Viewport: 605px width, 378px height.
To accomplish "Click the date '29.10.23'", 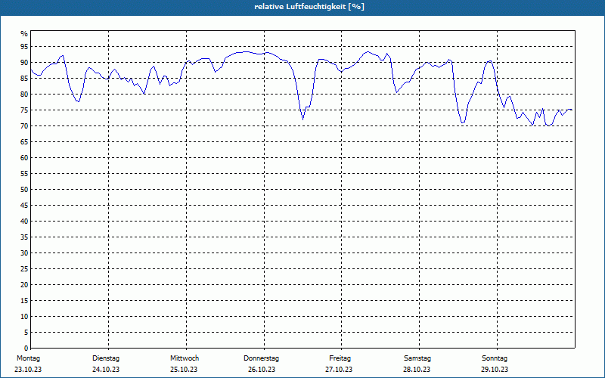I will pyautogui.click(x=495, y=370).
